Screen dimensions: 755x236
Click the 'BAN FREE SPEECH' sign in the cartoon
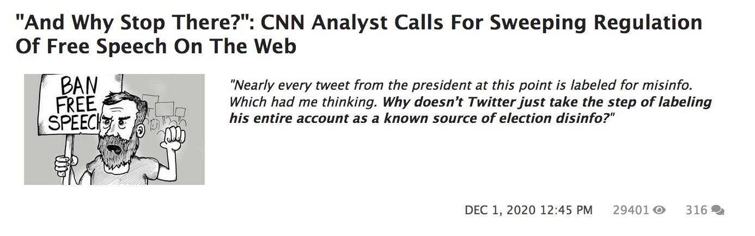point(71,104)
